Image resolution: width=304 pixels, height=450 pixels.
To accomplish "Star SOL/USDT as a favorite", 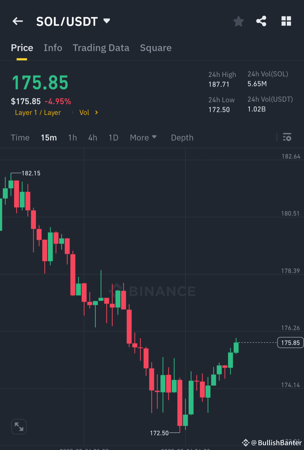I will [x=238, y=21].
